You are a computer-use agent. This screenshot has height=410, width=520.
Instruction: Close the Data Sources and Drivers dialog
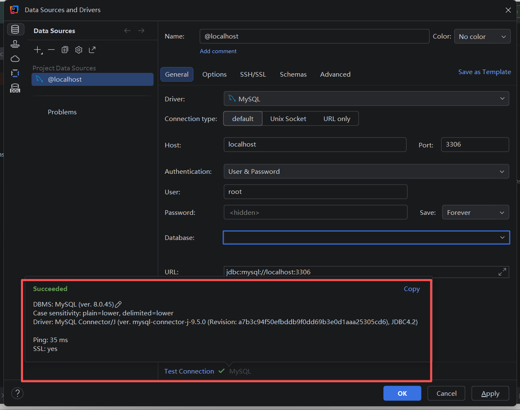tap(508, 10)
